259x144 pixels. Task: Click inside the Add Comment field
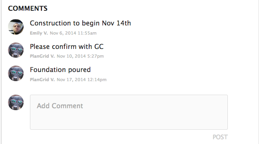(129, 112)
